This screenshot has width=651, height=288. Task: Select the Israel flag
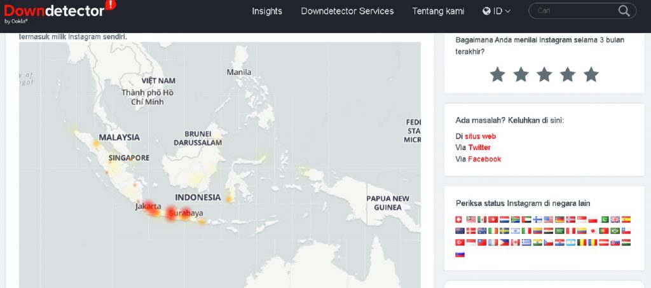(515, 231)
